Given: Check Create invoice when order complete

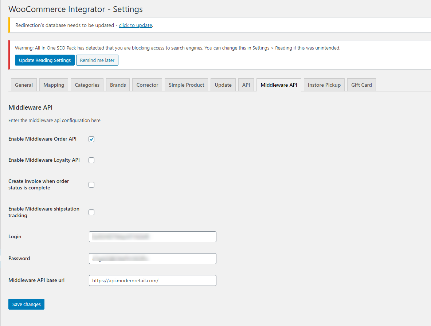Looking at the screenshot, I should coord(91,185).
